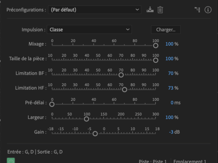Click the 'Gain :' label
Viewport: 218px width, 163px height.
[x=40, y=132]
